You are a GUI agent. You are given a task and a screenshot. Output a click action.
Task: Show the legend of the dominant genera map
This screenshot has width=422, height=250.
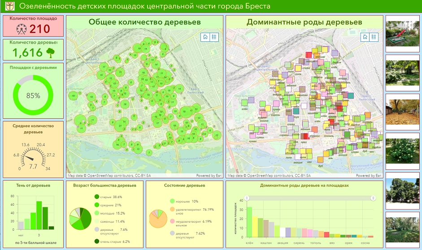(x=374, y=37)
